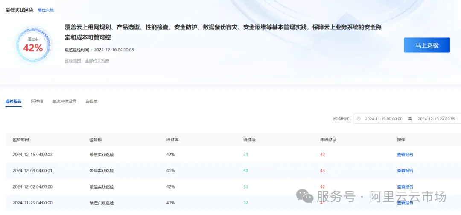This screenshot has height=215, width=461.
Task: Click the 操作 column header
Action: click(401, 140)
